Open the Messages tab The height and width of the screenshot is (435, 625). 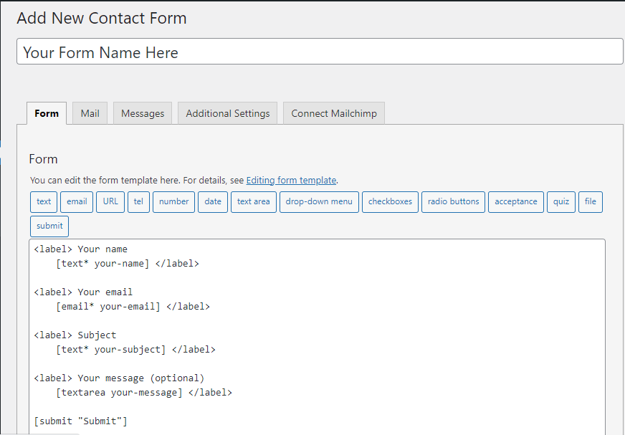pos(143,113)
